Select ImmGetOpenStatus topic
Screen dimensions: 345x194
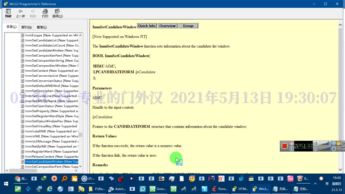[52, 106]
